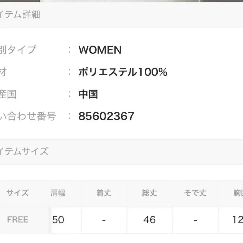This screenshot has width=243, height=243.
Task: Click the アイテムサイズ section header
Action: (x=24, y=151)
